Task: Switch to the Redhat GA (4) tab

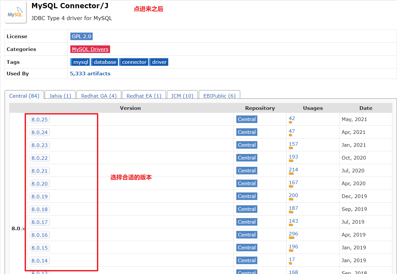Action: (99, 96)
